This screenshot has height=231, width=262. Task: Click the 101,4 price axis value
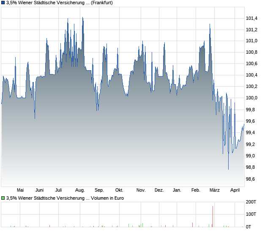tap(251, 18)
